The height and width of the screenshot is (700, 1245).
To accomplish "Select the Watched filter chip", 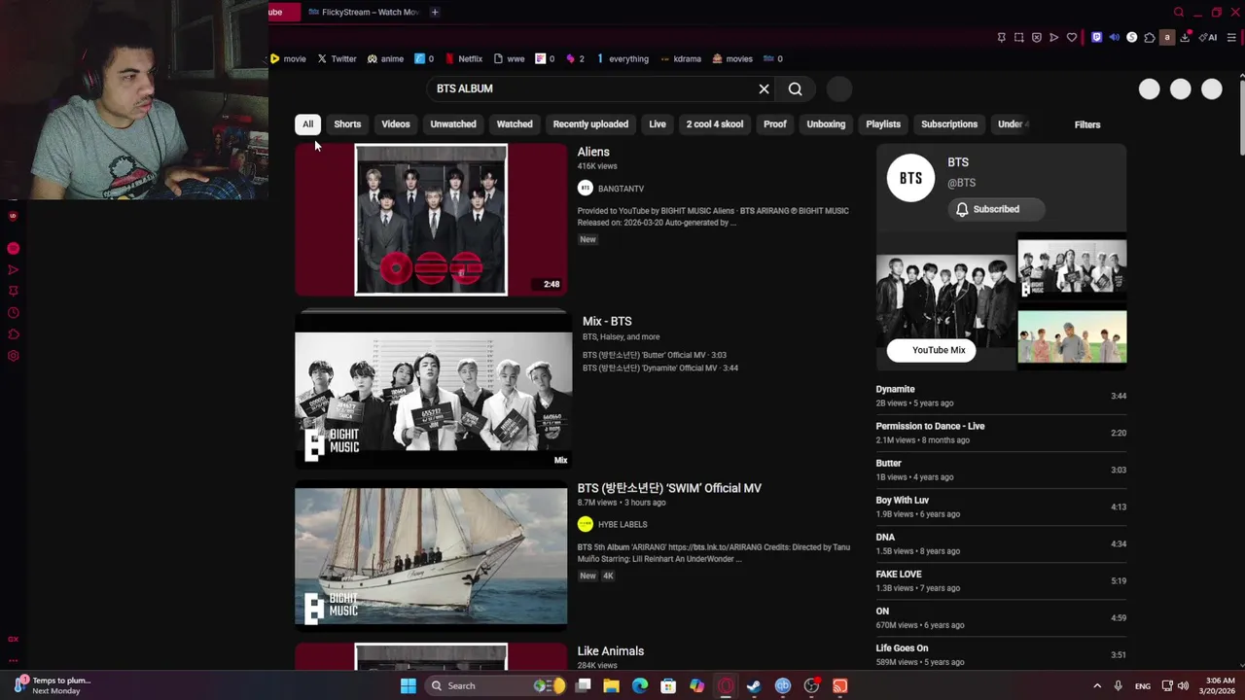I will click(x=515, y=124).
